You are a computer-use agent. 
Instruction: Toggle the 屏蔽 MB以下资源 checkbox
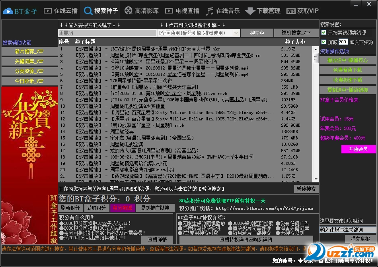click(324, 42)
